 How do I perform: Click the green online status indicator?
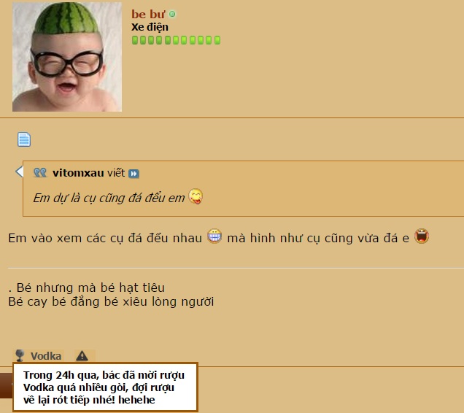tap(172, 14)
